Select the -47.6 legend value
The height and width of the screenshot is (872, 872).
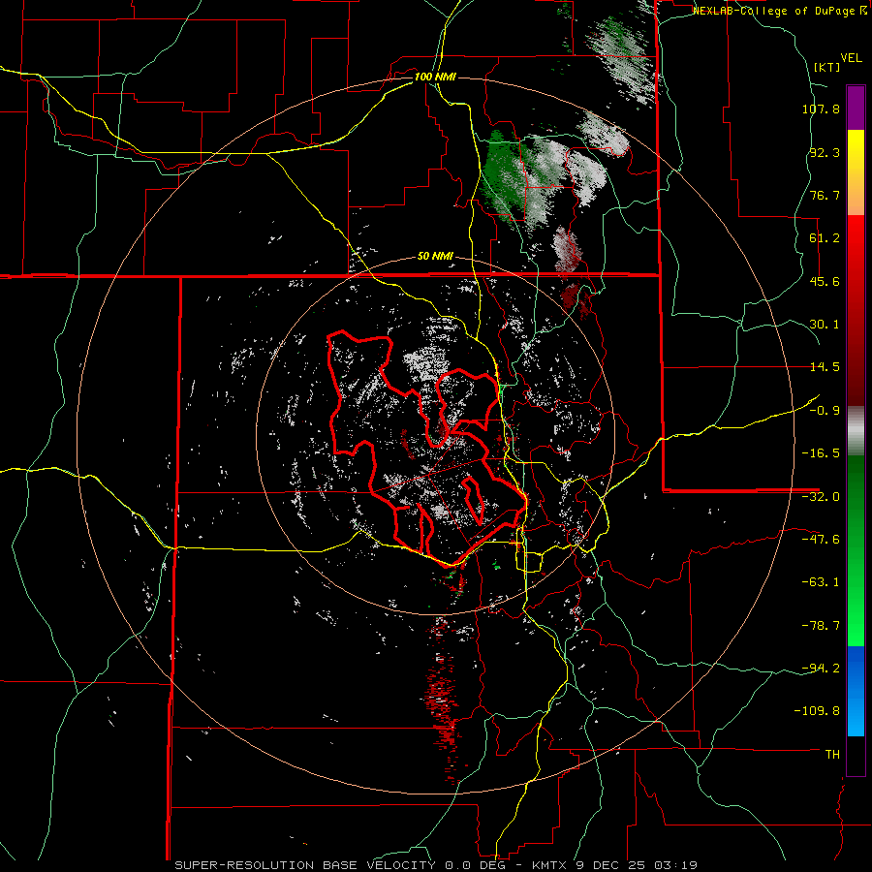[821, 540]
